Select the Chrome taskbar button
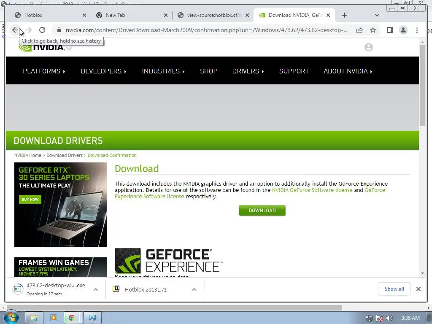Viewport: 432px width, 324px height. 72,318
